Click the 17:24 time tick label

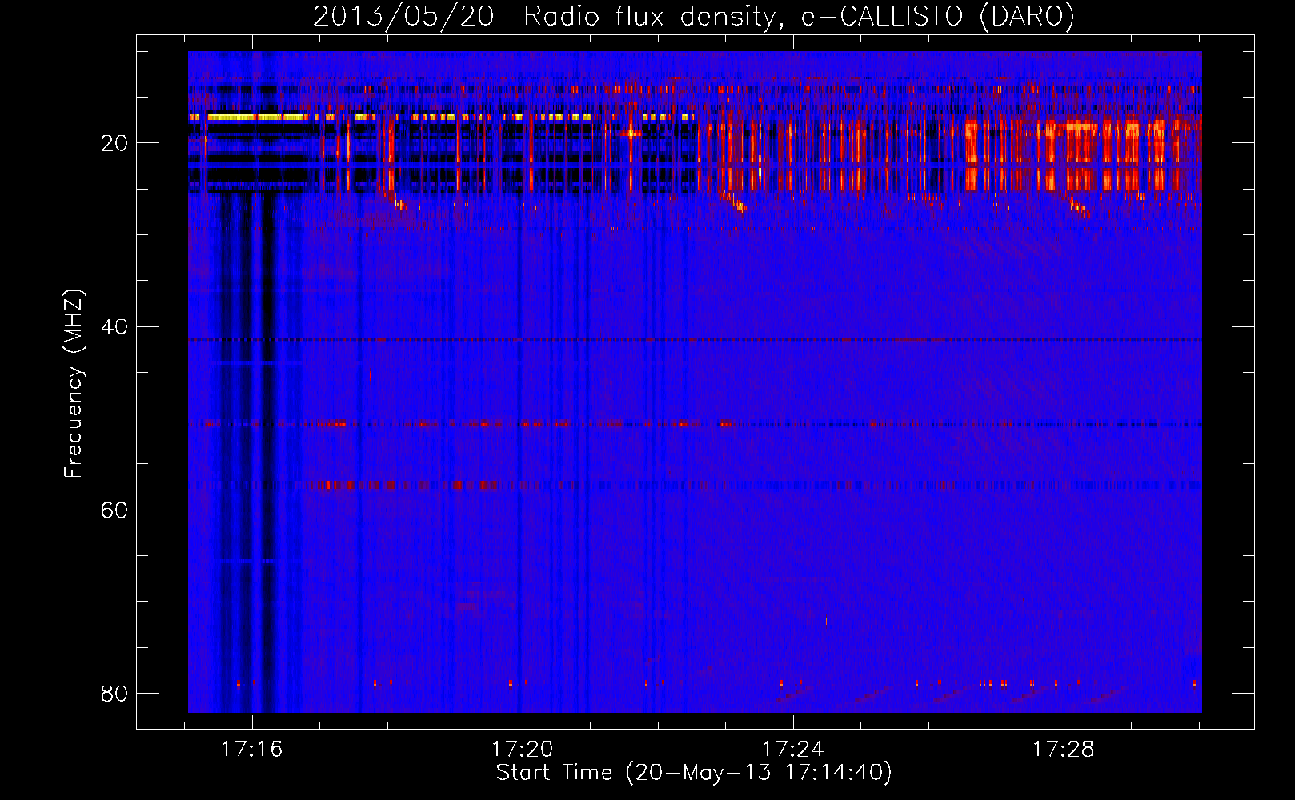[x=793, y=750]
